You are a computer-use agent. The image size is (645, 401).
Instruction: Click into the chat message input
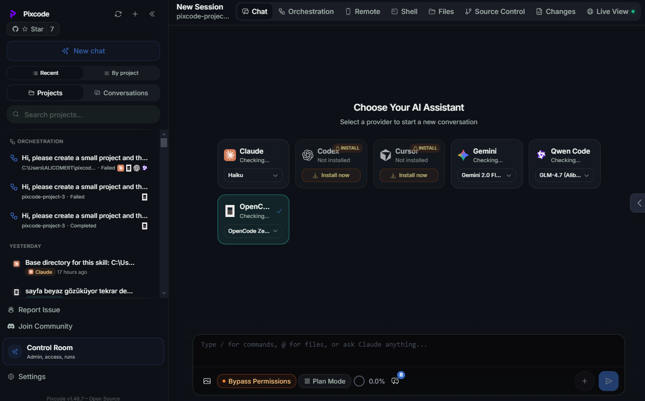click(409, 351)
